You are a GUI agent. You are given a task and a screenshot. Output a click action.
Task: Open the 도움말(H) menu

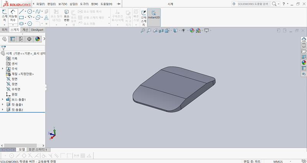(x=106, y=4)
